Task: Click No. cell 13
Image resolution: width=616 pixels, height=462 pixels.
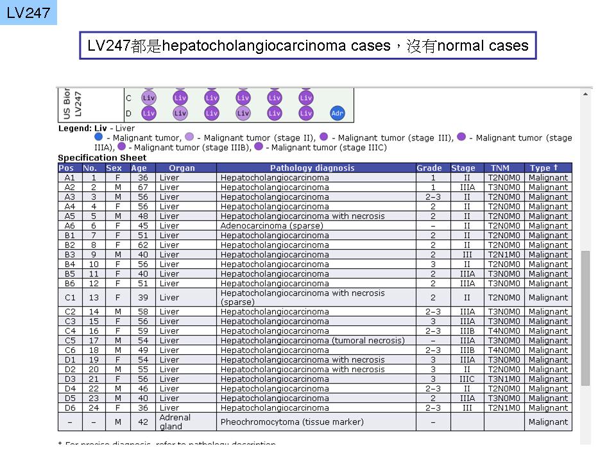Action: 94,297
